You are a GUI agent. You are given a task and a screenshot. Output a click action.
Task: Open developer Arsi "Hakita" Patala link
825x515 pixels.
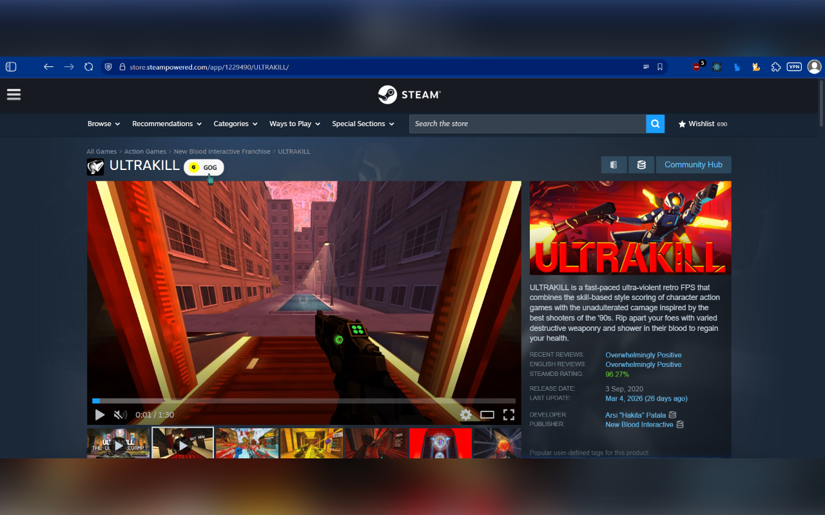point(636,415)
